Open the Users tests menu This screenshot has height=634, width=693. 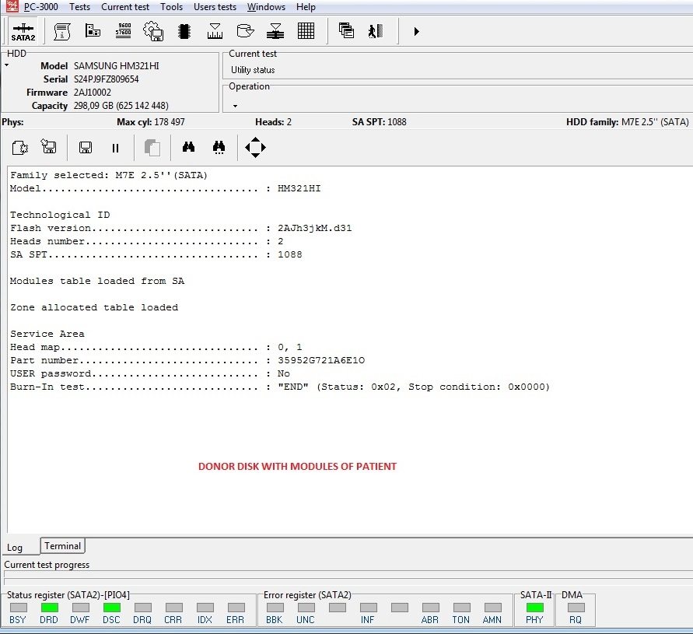215,7
